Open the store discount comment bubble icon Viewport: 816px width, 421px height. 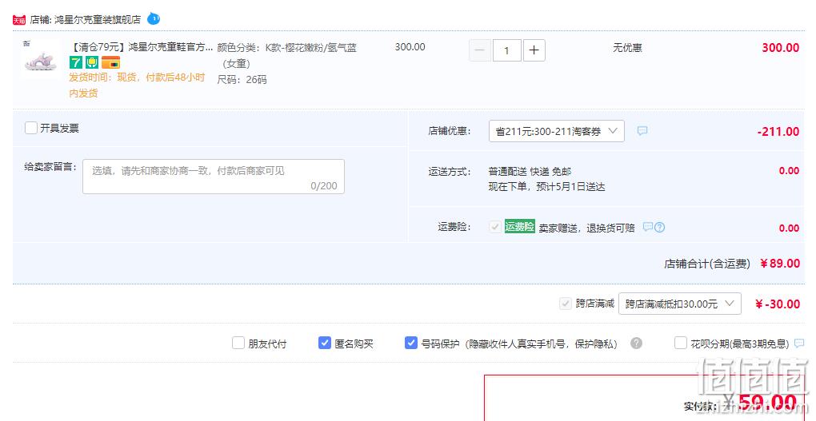pyautogui.click(x=642, y=131)
